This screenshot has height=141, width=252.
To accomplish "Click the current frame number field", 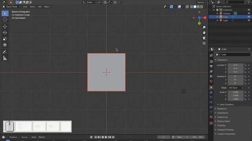I will (164, 137).
